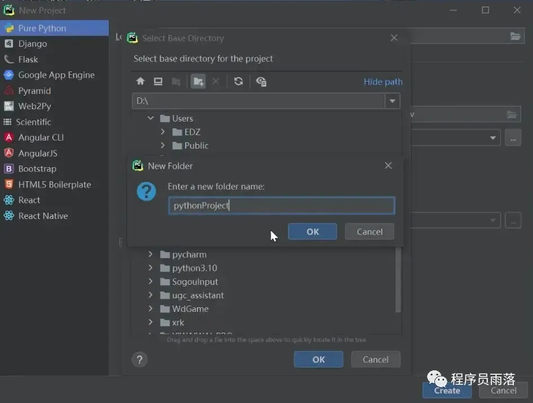This screenshot has width=533, height=403.
Task: Close the New Folder dialog
Action: [x=388, y=165]
